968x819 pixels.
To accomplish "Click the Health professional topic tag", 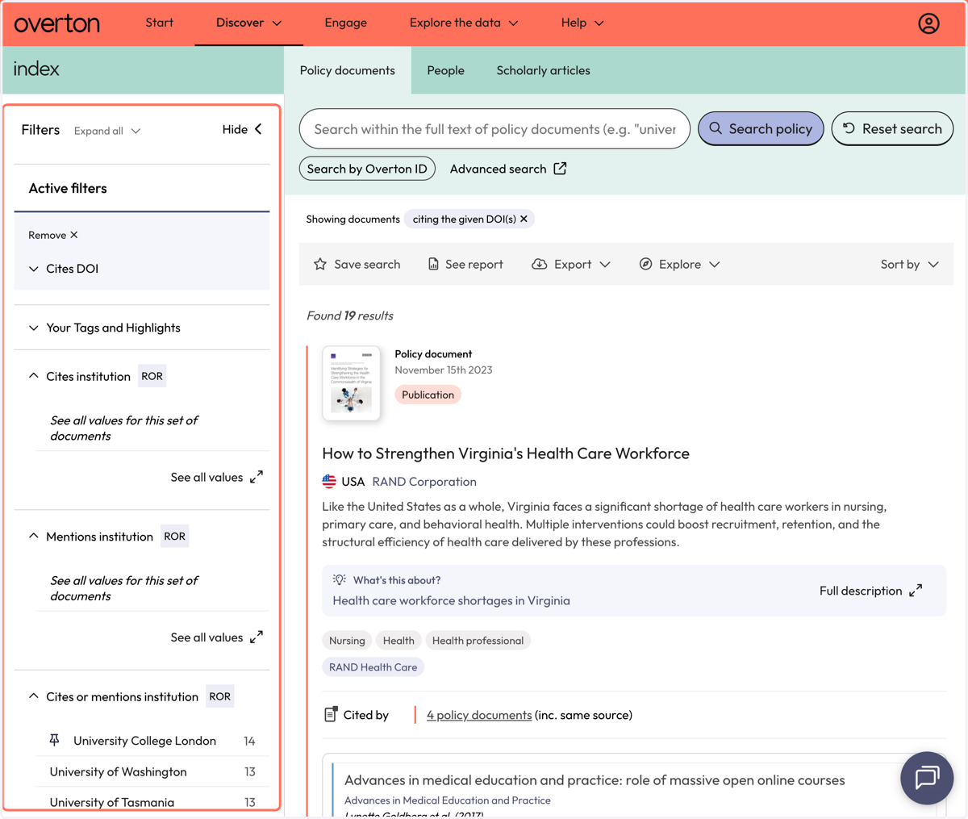I will [478, 641].
